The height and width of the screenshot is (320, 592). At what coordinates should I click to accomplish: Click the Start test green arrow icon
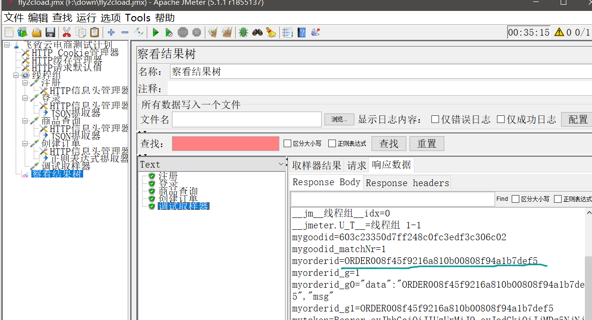pos(155,32)
